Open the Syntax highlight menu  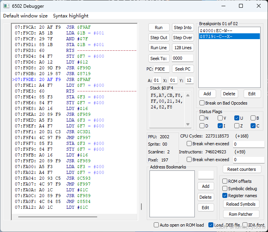coord(70,16)
